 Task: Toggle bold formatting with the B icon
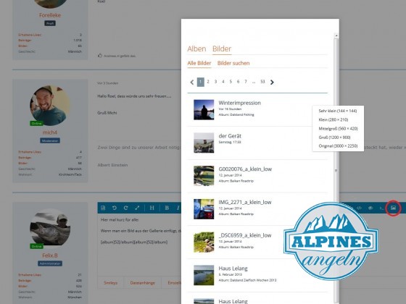point(167,208)
